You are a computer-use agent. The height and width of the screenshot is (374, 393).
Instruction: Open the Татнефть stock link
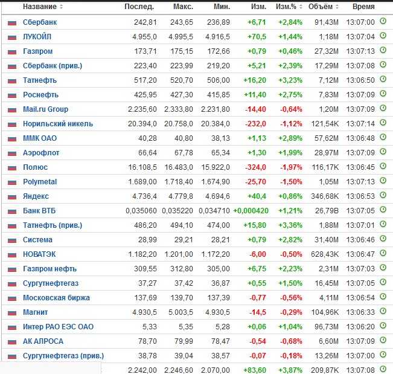click(x=40, y=80)
